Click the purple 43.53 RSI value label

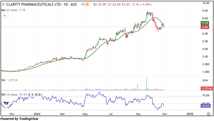pyautogui.click(x=205, y=106)
